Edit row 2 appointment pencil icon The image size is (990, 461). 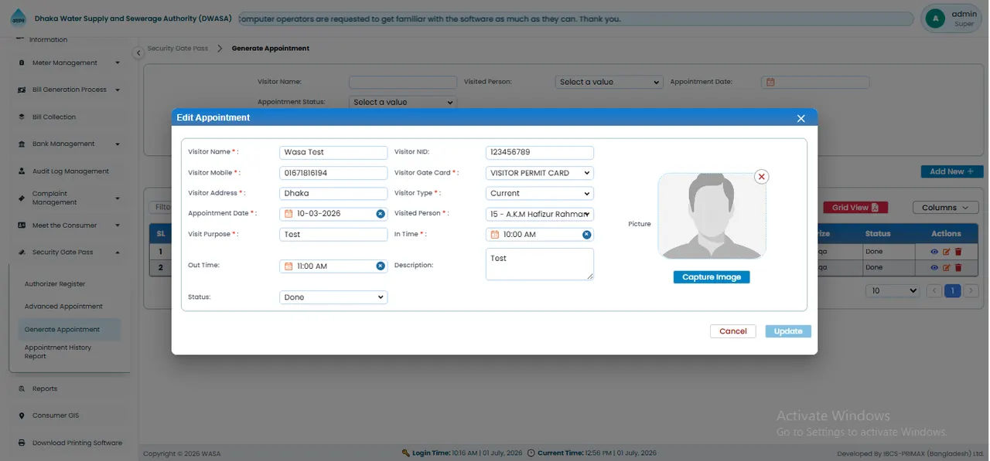pyautogui.click(x=947, y=267)
